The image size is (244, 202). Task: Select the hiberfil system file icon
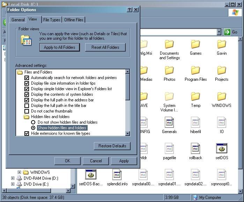pos(195,122)
